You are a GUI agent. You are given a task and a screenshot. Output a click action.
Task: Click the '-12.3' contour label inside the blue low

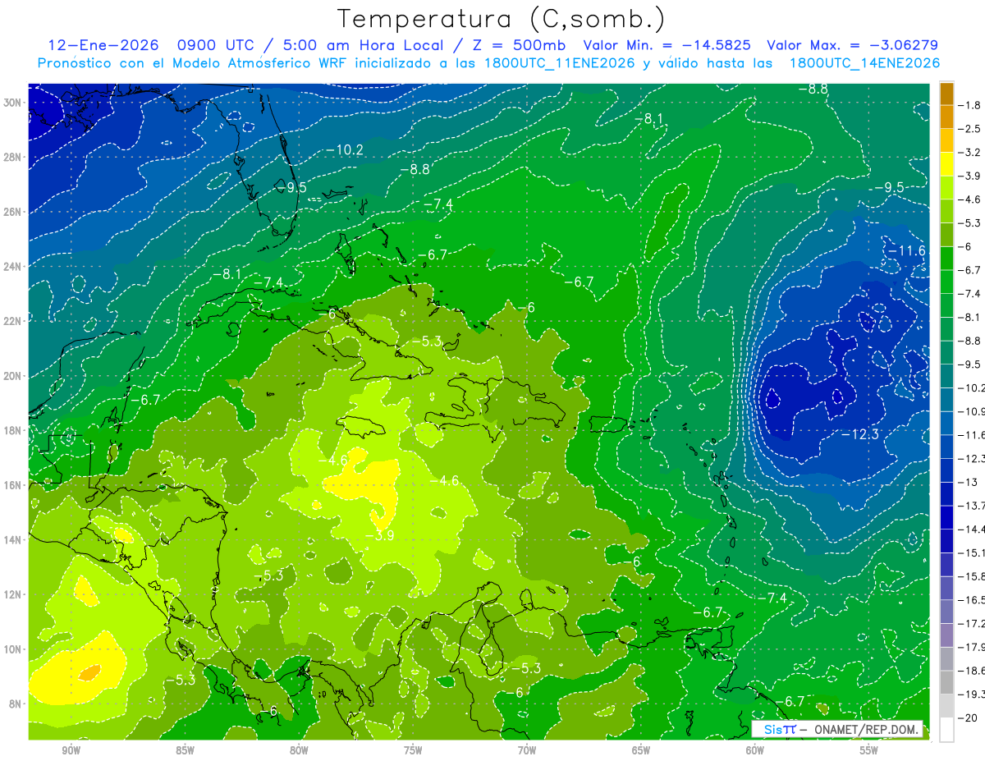[859, 433]
